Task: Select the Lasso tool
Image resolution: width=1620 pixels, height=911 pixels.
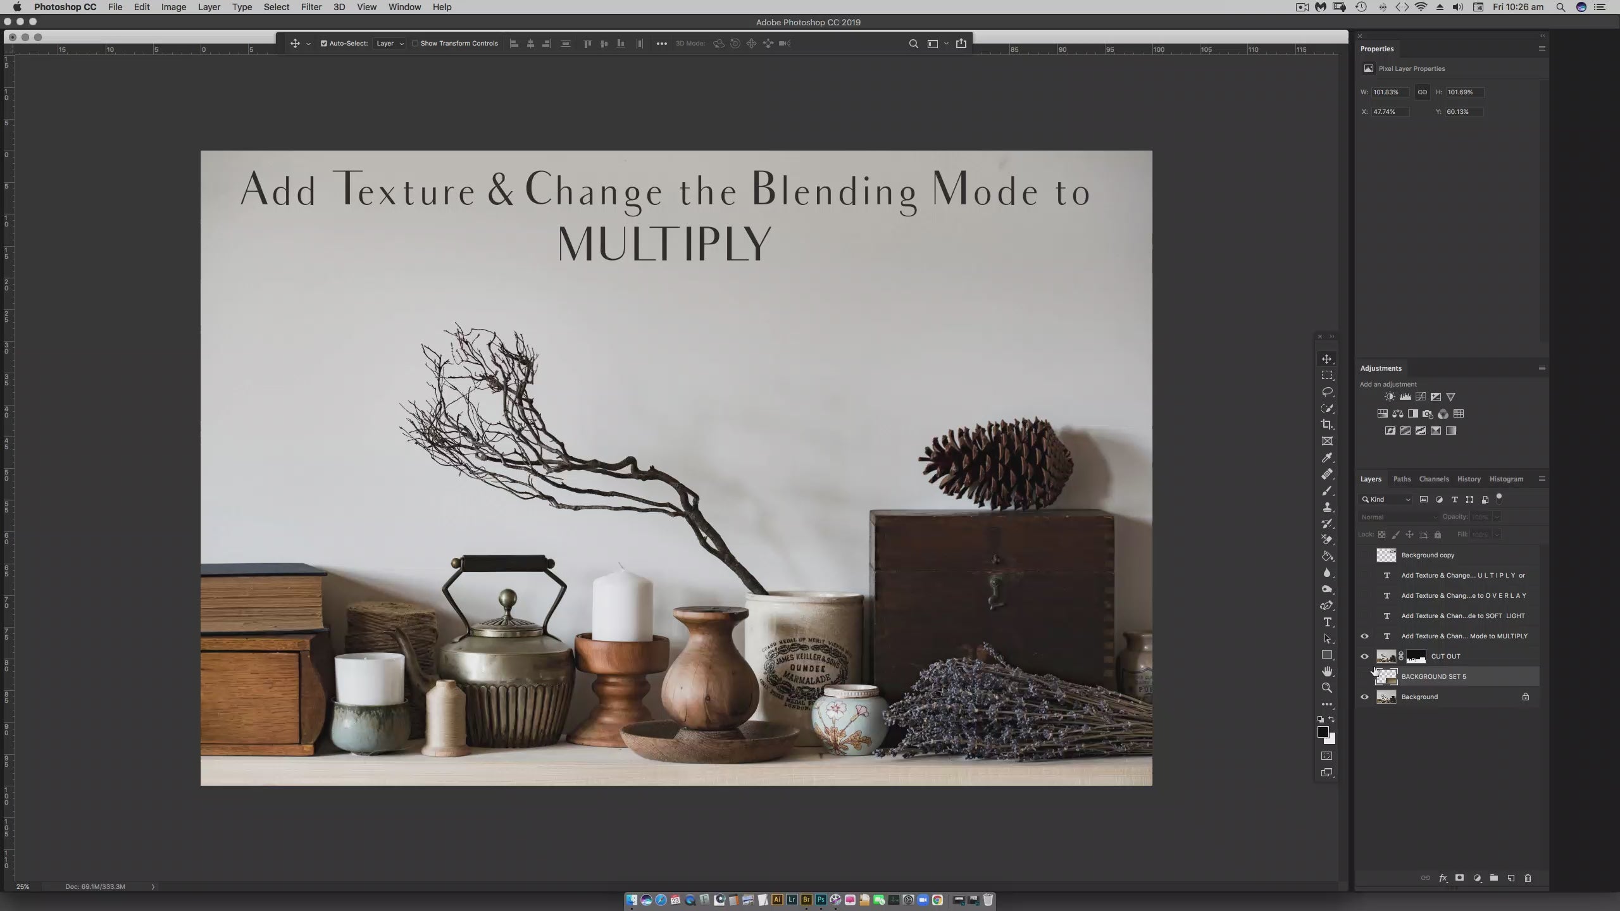Action: (1327, 392)
